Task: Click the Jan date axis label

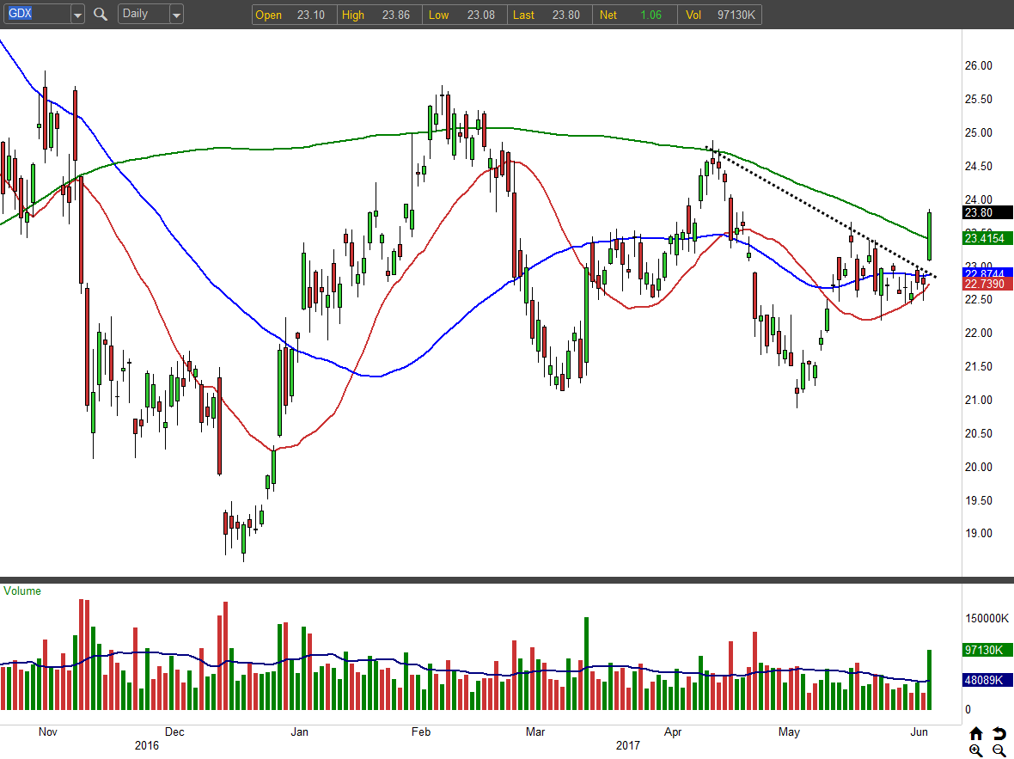Action: tap(299, 731)
